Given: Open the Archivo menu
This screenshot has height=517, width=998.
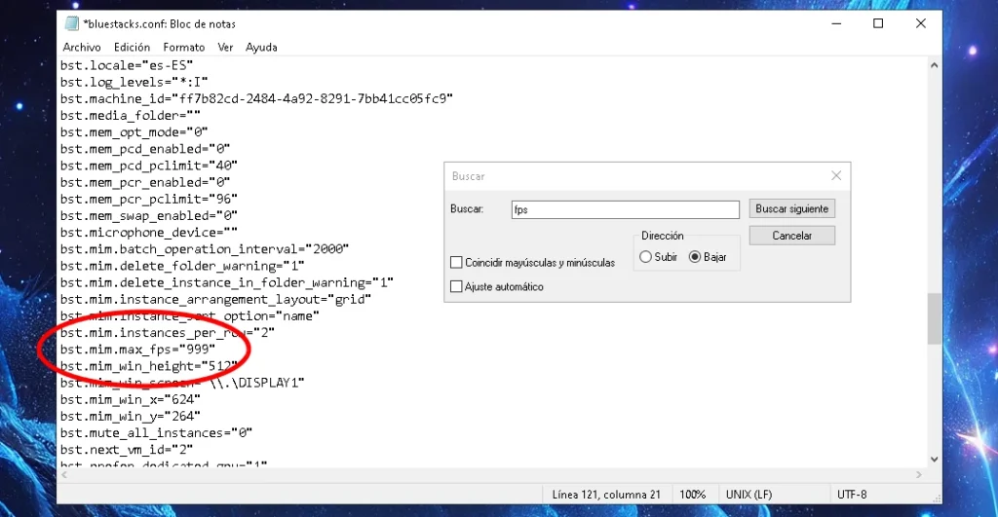Looking at the screenshot, I should click(x=82, y=47).
